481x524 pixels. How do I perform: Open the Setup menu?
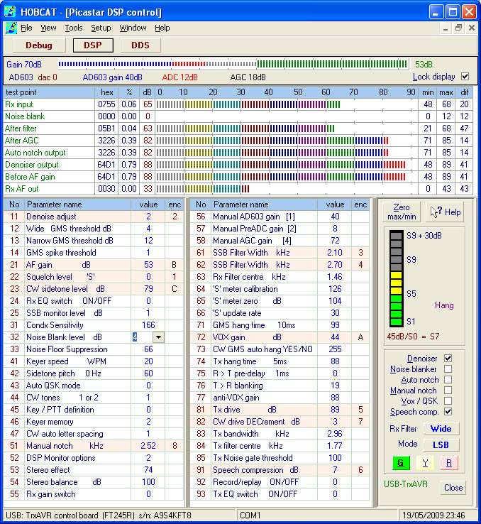point(101,28)
